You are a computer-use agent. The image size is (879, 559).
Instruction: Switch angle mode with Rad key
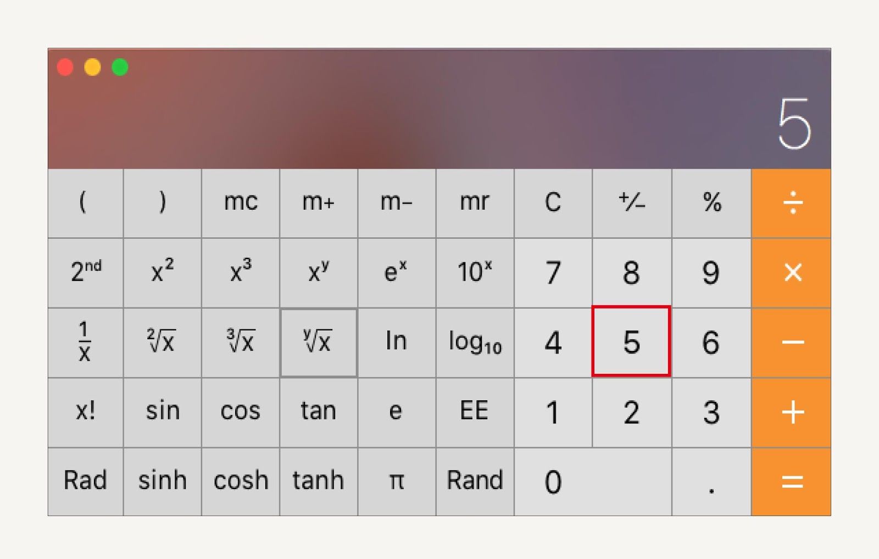click(86, 482)
